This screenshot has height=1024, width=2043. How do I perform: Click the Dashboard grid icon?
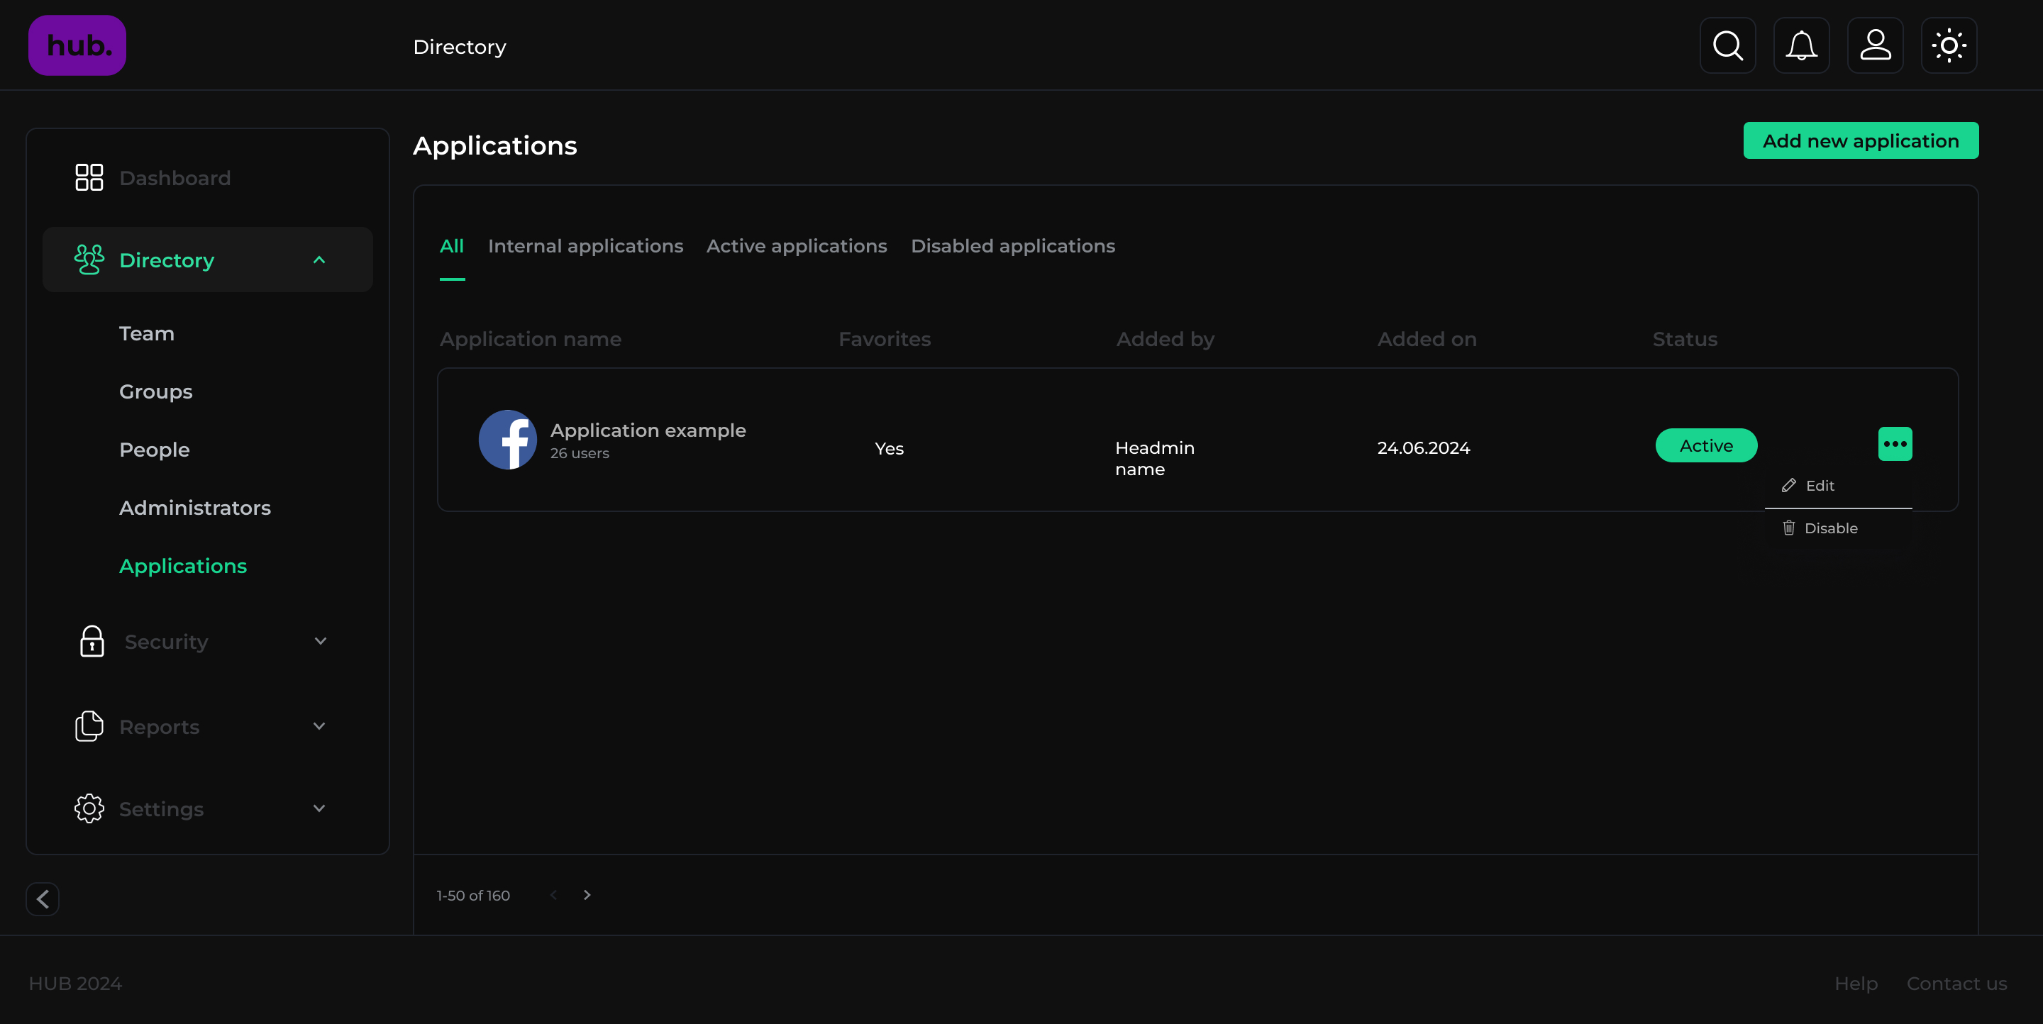click(x=89, y=177)
